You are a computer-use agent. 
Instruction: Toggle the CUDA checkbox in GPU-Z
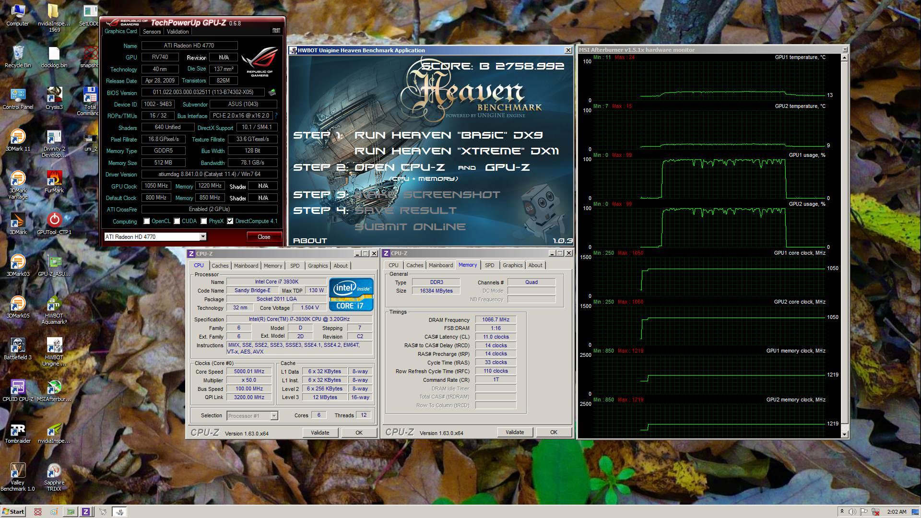pyautogui.click(x=177, y=221)
